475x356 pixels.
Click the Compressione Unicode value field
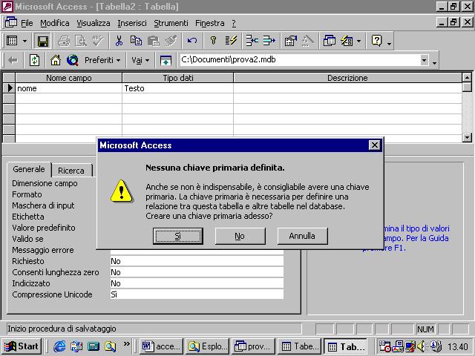pyautogui.click(x=197, y=294)
